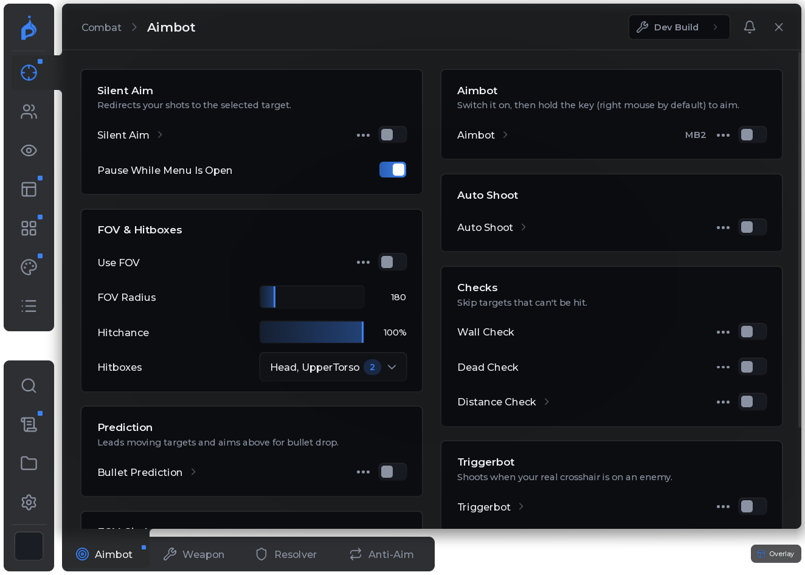The image size is (805, 575).
Task: Click the Overlay button
Action: (776, 554)
